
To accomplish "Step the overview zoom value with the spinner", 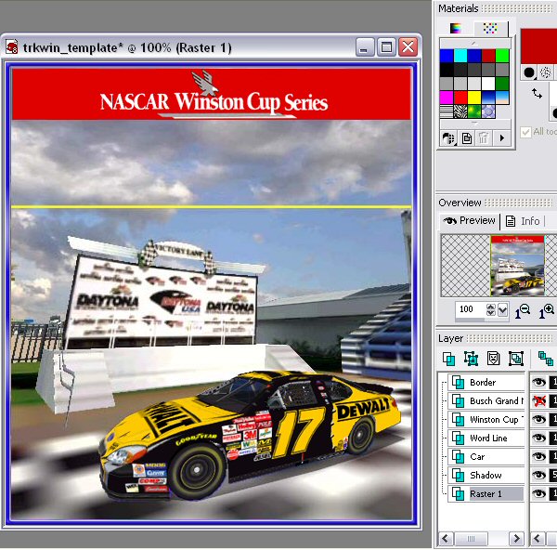I will click(x=490, y=309).
